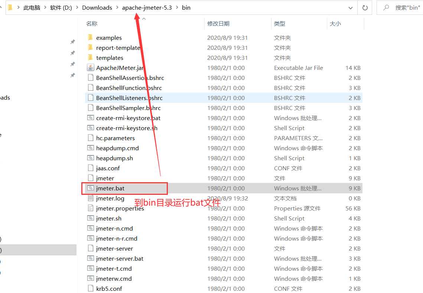Click the 14 KB size of ApacheJMeter.jar
This screenshot has width=423, height=293.
353,68
